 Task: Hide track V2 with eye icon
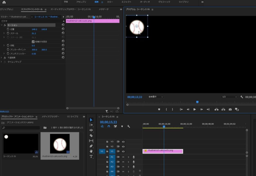click(x=123, y=146)
